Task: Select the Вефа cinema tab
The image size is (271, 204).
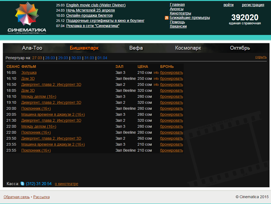Action: click(x=136, y=48)
